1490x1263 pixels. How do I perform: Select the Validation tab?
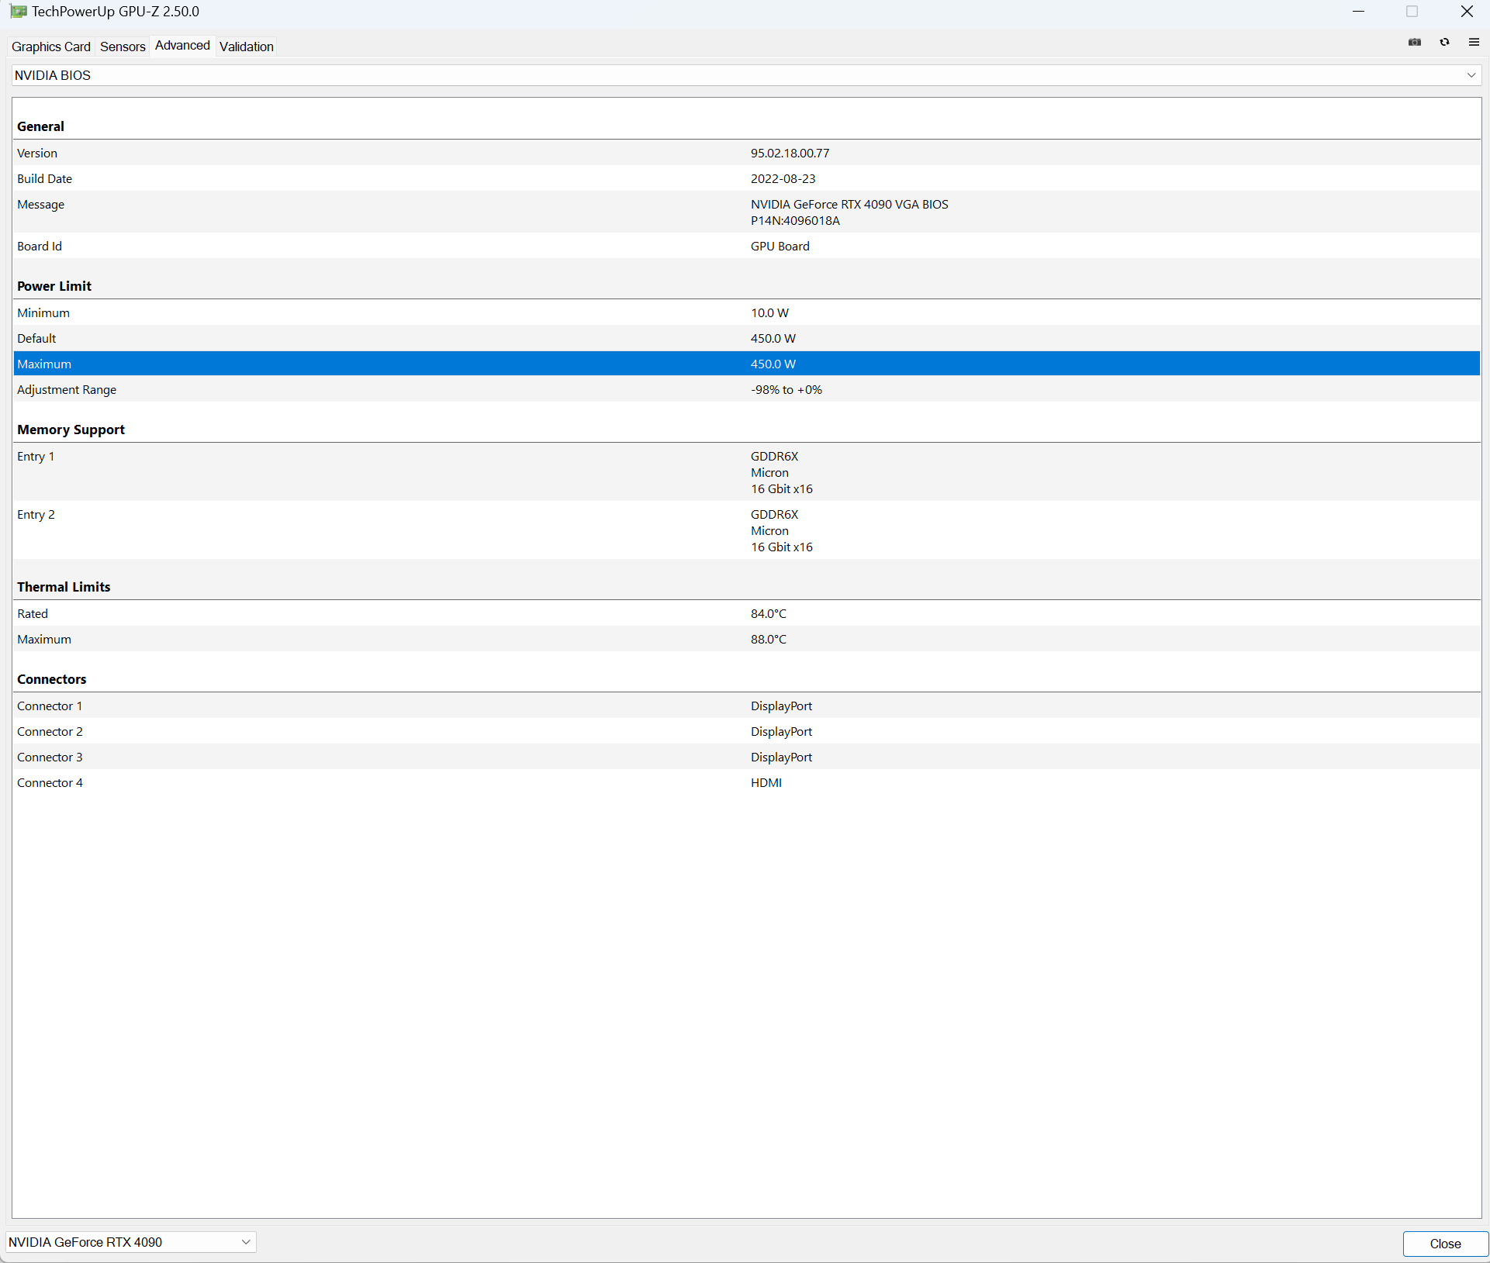coord(246,47)
